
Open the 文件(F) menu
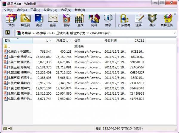click(x=8, y=10)
